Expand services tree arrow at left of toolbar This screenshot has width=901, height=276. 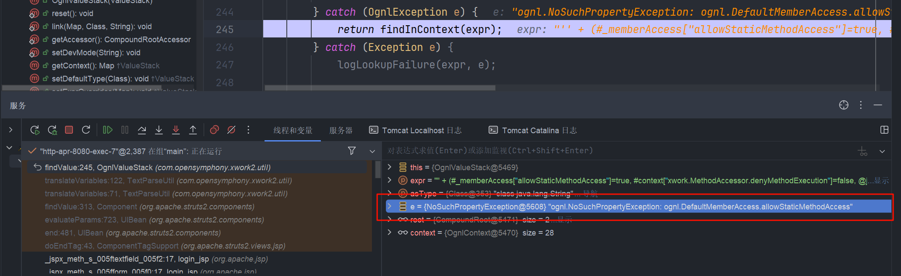click(x=11, y=130)
